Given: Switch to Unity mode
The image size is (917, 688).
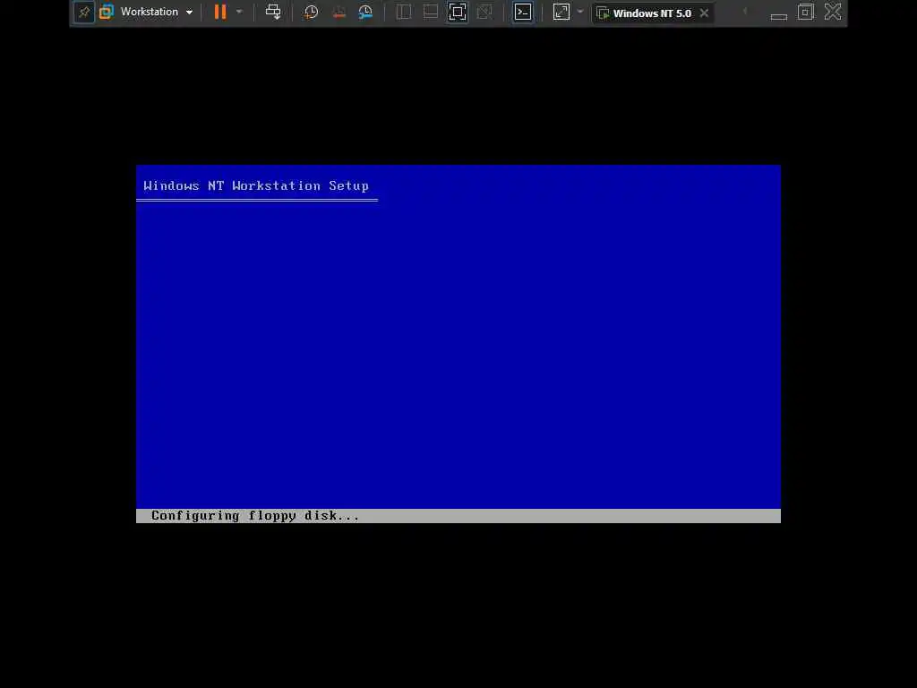Looking at the screenshot, I should coord(484,13).
